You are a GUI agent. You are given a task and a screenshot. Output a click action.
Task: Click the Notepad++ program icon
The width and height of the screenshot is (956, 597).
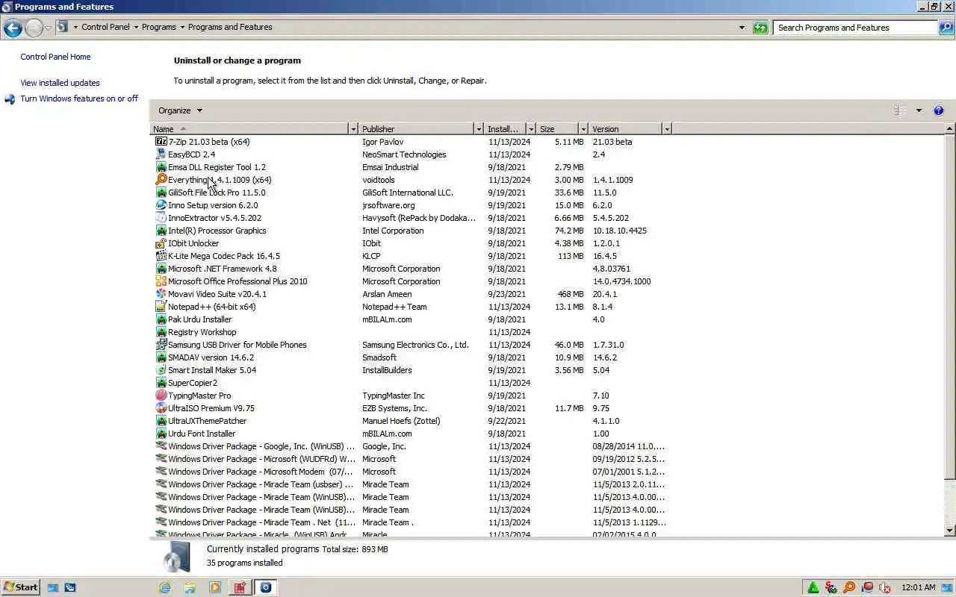[161, 307]
